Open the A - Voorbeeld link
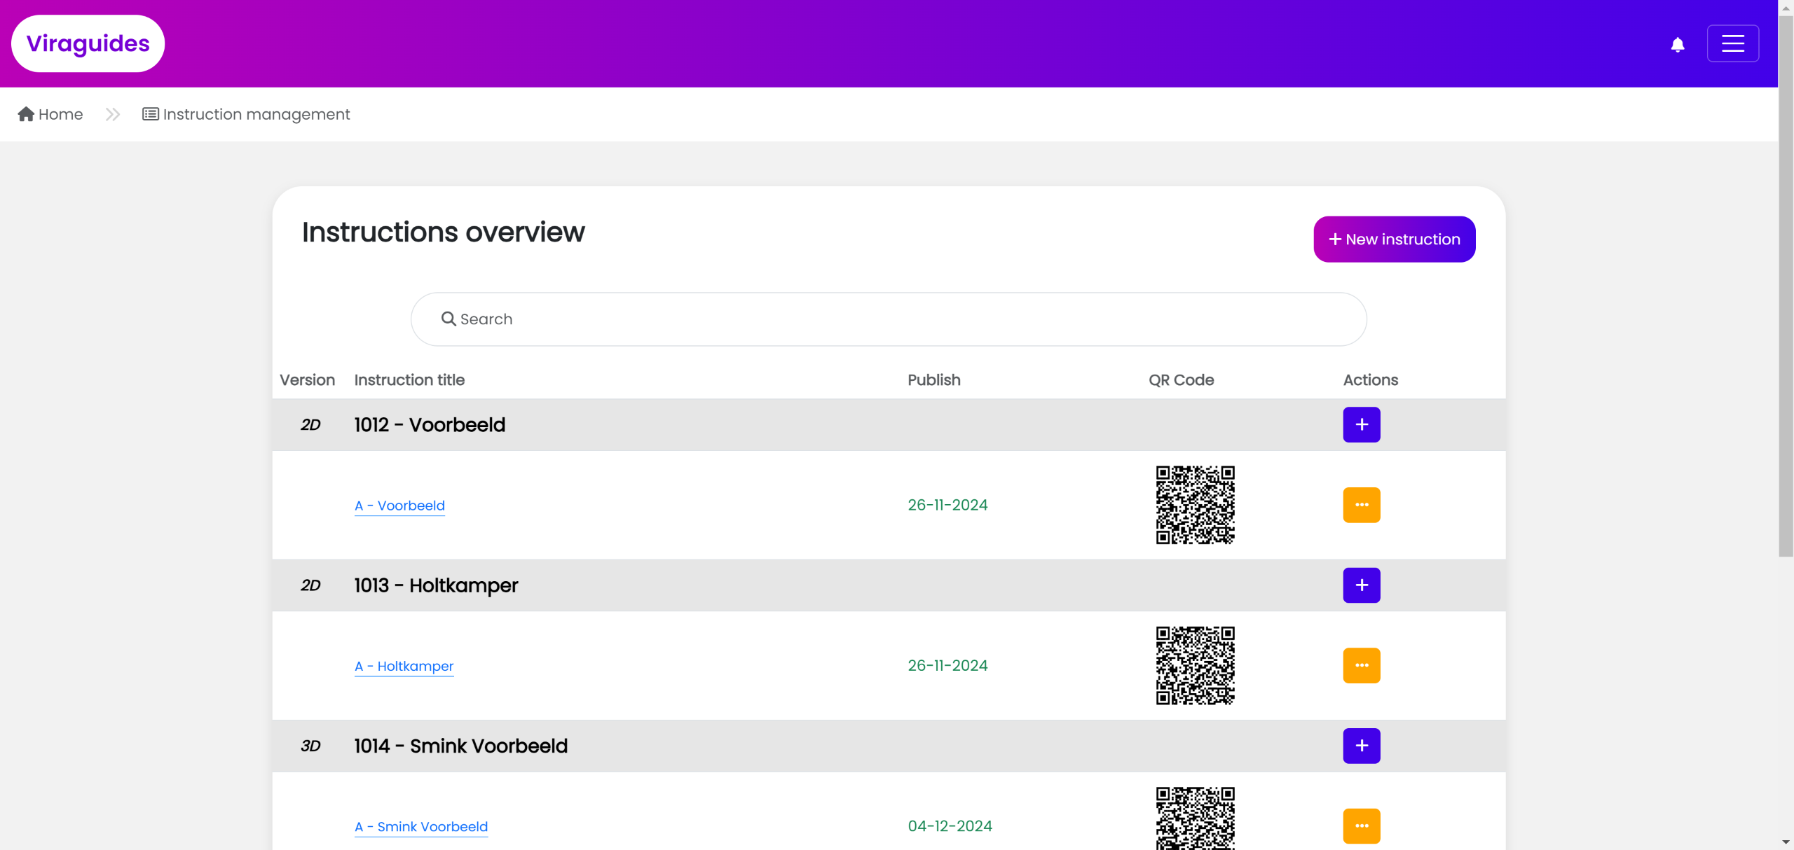 tap(399, 506)
